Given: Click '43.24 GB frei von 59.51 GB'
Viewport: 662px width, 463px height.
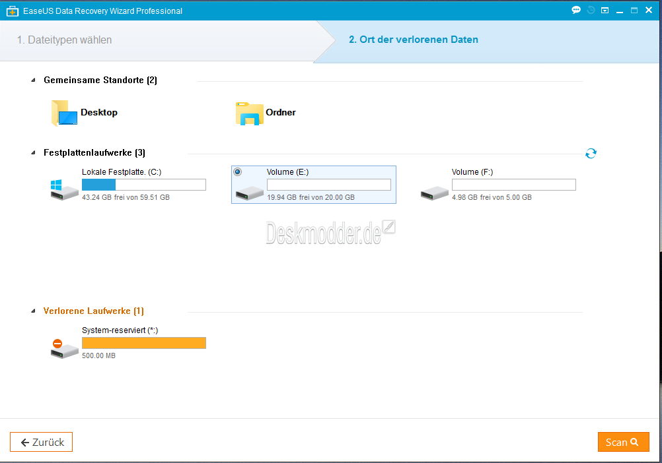Looking at the screenshot, I should [x=126, y=197].
